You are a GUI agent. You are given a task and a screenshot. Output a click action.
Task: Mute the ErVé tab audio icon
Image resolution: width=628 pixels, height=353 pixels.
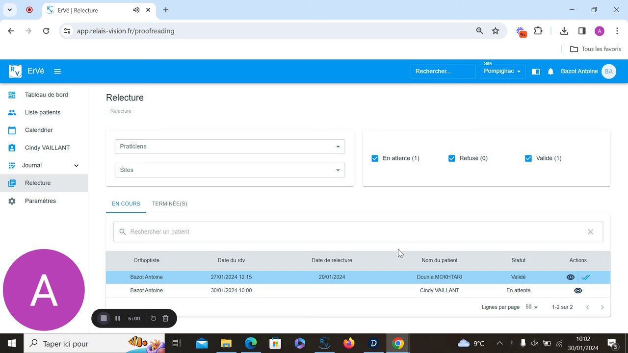tap(136, 10)
